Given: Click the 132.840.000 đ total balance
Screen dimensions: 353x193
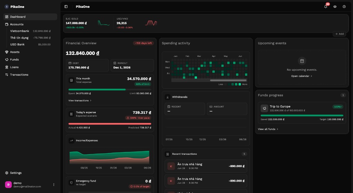Looking at the screenshot, I should [x=82, y=53].
